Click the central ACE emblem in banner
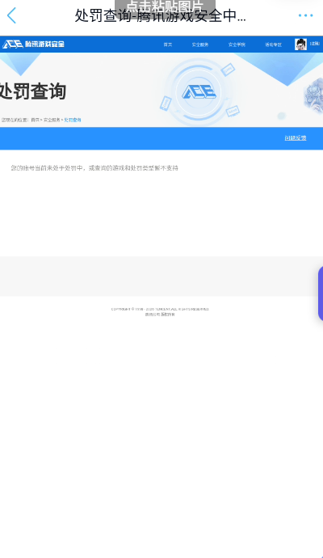Image resolution: width=323 pixels, height=558 pixels. (199, 92)
